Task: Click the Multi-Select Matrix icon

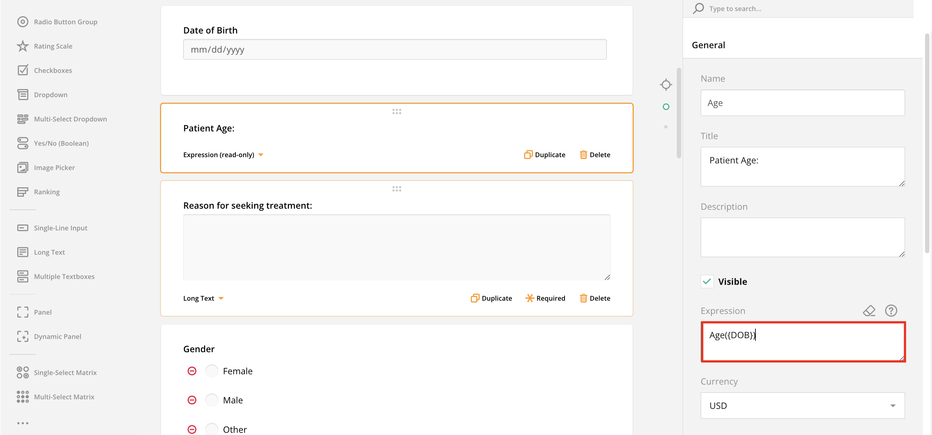Action: click(x=23, y=397)
